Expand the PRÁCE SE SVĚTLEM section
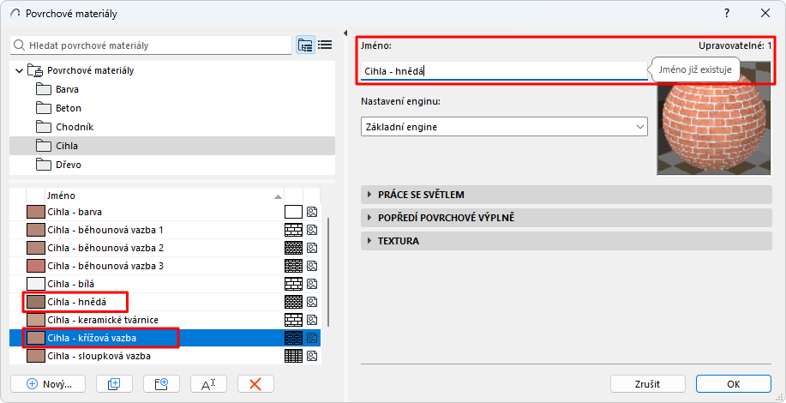The height and width of the screenshot is (403, 786). click(369, 195)
